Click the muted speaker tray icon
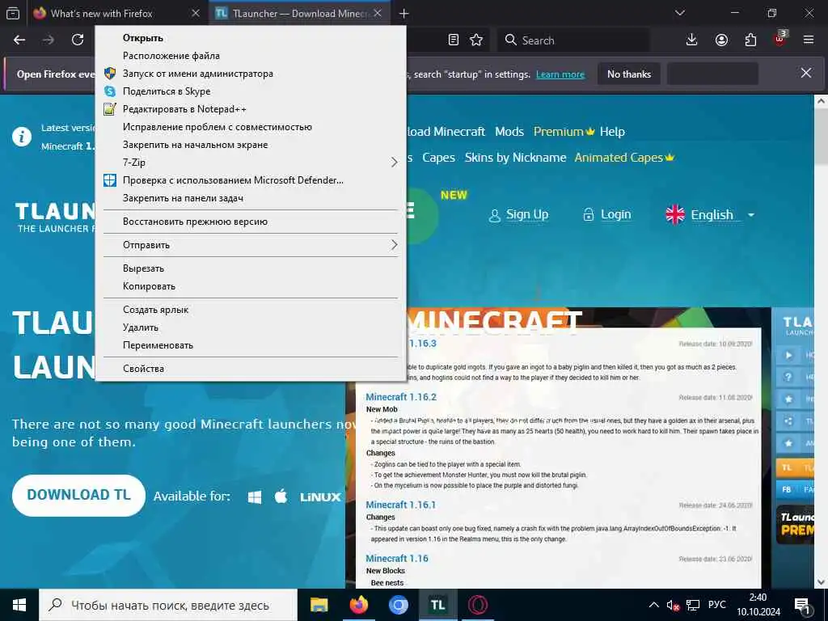The height and width of the screenshot is (621, 828). pos(672,606)
